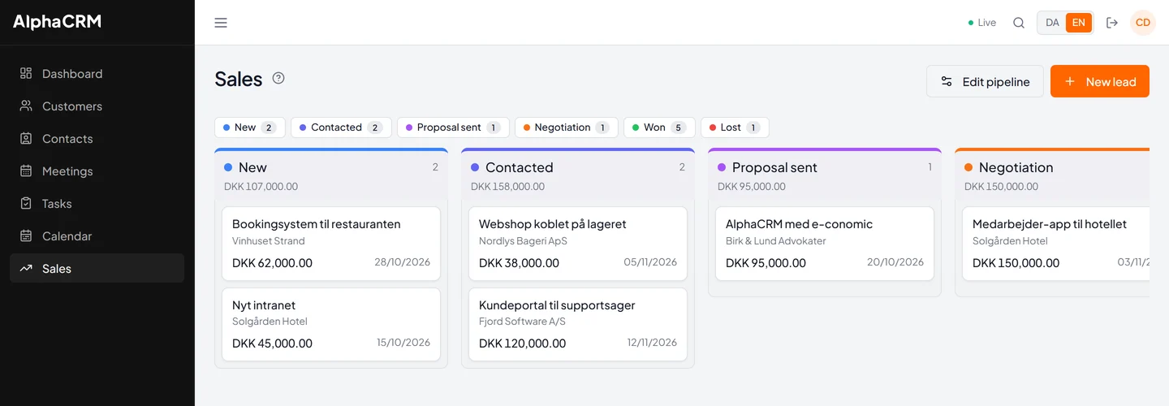Click the Contacted column header
This screenshot has height=406, width=1169.
[x=578, y=175]
